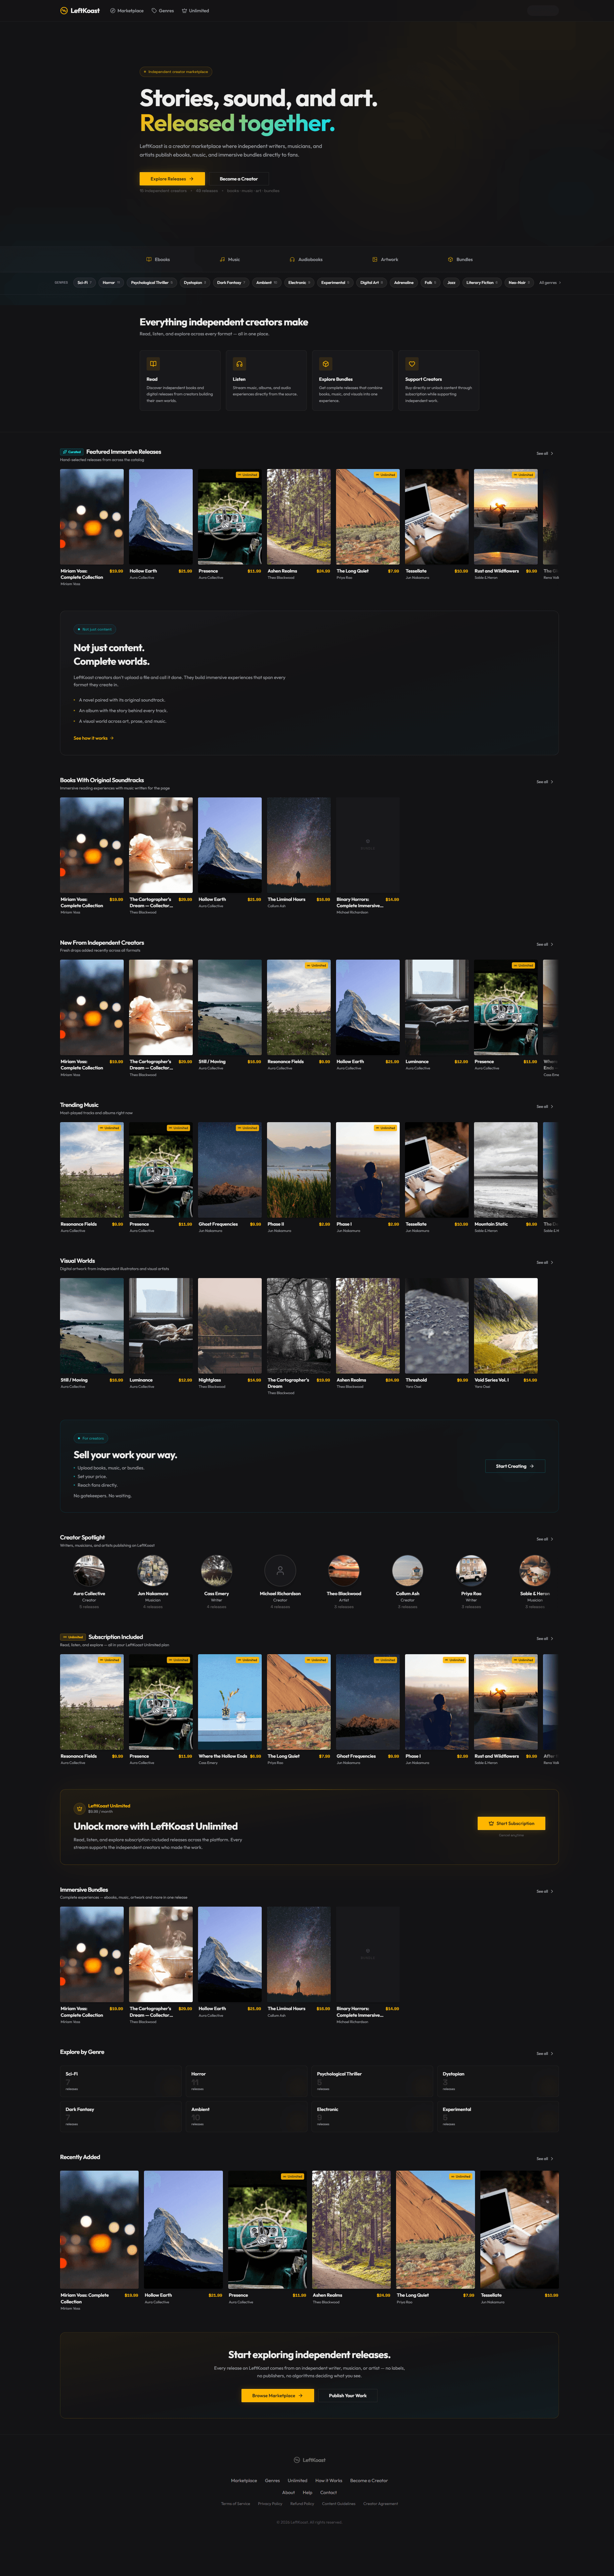The width and height of the screenshot is (614, 2576).
Task: Filter by the Dystopian genre chip
Action: pos(195,283)
